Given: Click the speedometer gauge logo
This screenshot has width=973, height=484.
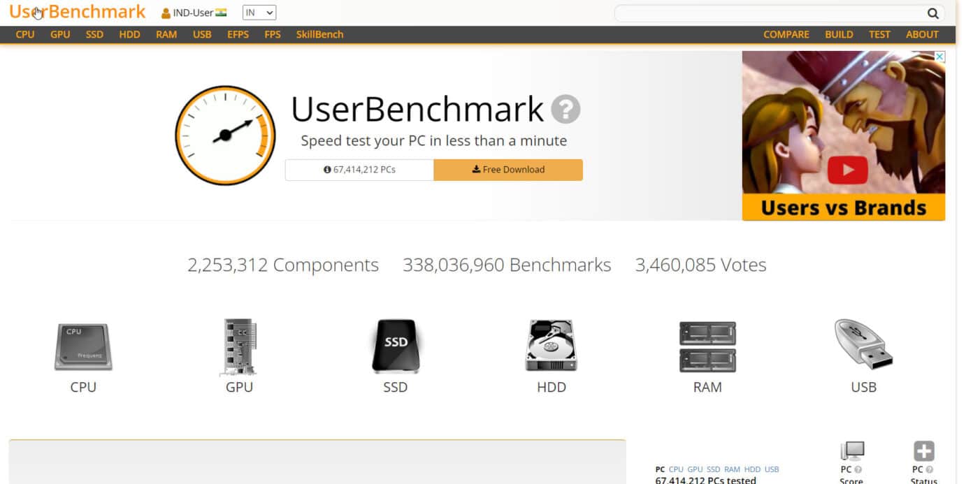Looking at the screenshot, I should tap(224, 134).
